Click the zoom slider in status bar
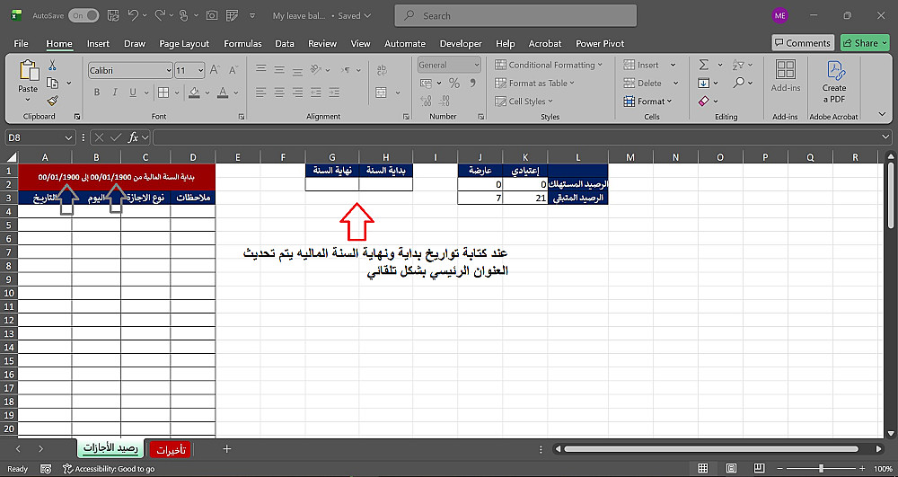The image size is (898, 477). coord(821,468)
